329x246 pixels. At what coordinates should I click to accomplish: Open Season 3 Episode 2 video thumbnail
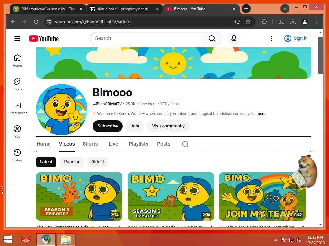pyautogui.click(x=79, y=196)
